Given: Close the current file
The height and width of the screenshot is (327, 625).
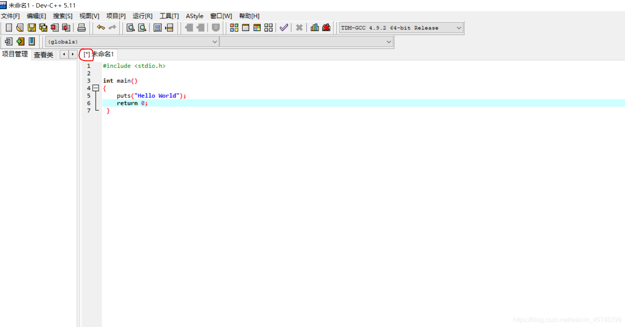Looking at the screenshot, I should pyautogui.click(x=55, y=27).
